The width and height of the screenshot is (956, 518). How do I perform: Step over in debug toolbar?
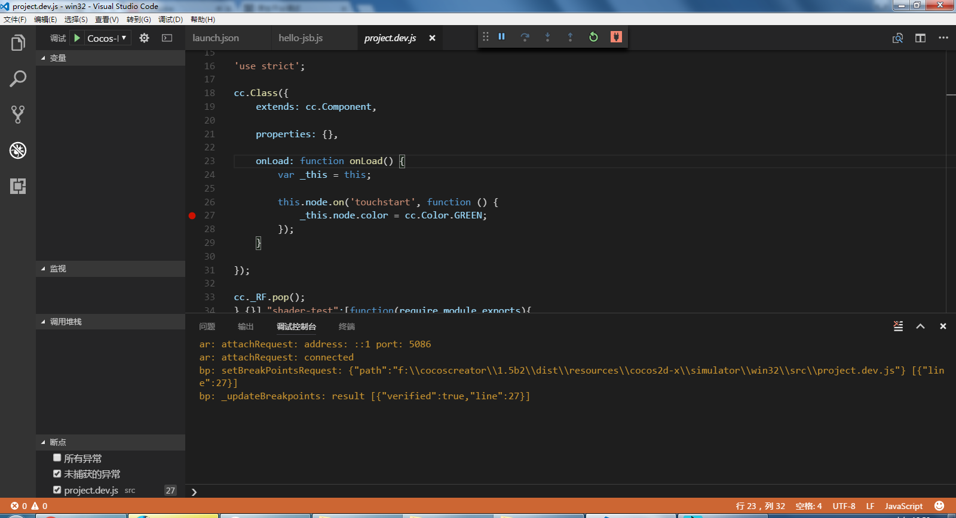[x=525, y=37]
